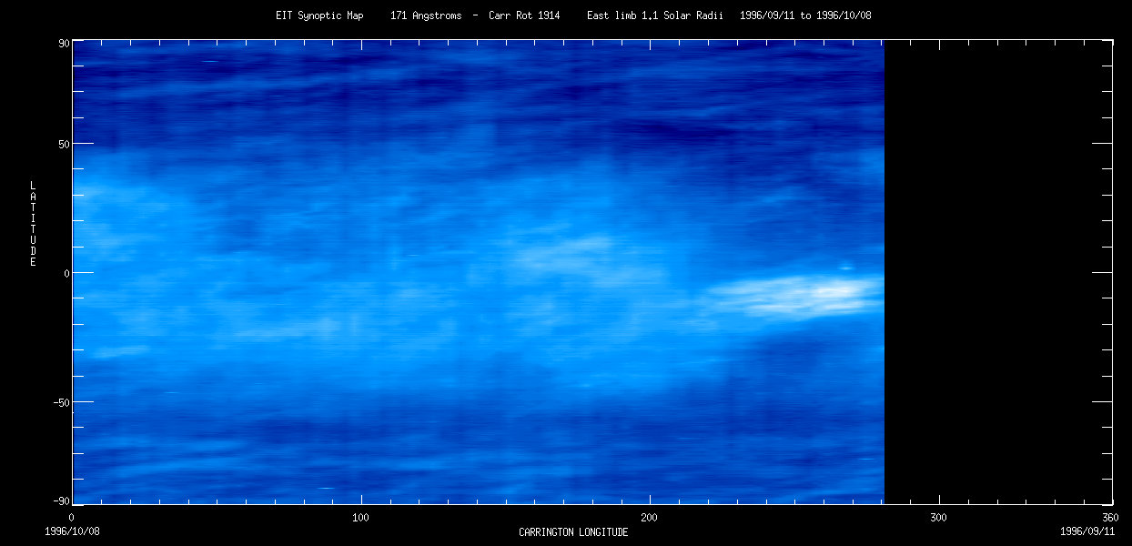The height and width of the screenshot is (546, 1132).
Task: Click the 1996/09/11 date at bottom right
Action: [1086, 531]
